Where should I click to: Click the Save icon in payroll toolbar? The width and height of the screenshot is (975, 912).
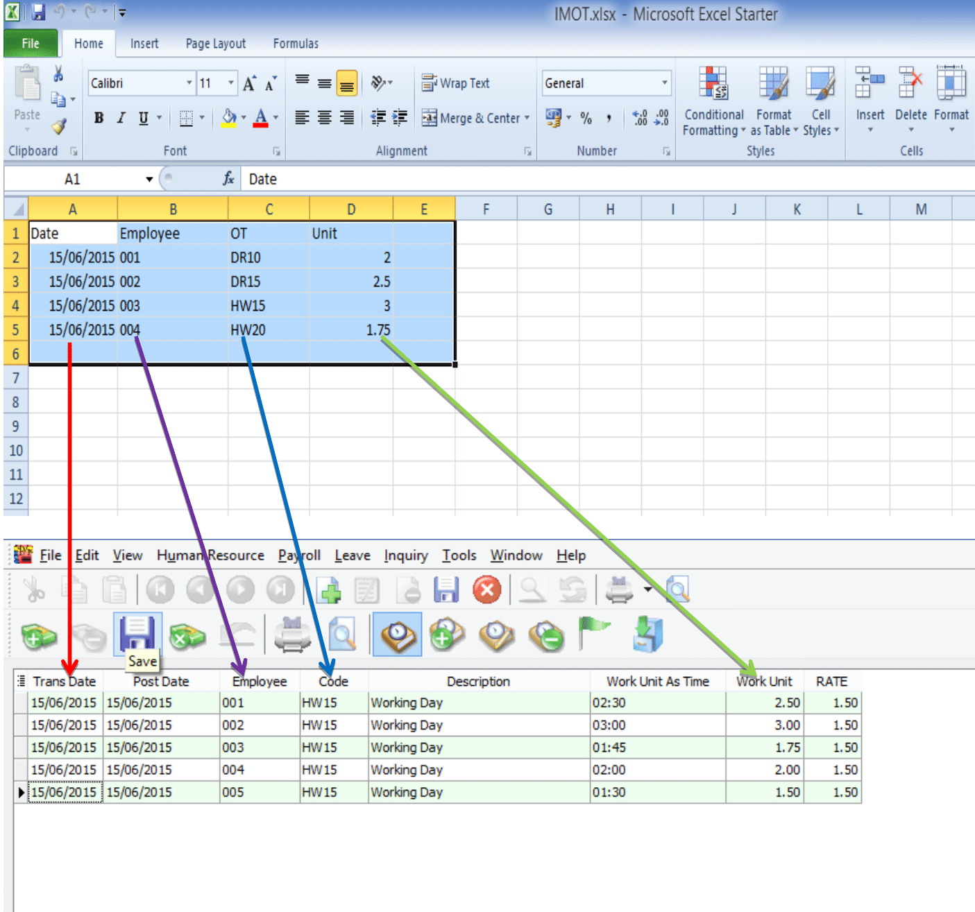pos(137,633)
